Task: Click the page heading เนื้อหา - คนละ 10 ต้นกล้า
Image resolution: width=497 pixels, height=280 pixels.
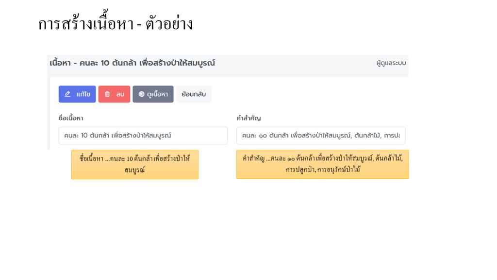Action: click(x=132, y=63)
